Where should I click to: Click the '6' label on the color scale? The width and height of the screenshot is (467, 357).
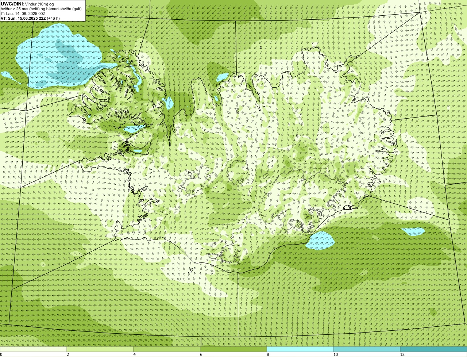tap(201, 355)
